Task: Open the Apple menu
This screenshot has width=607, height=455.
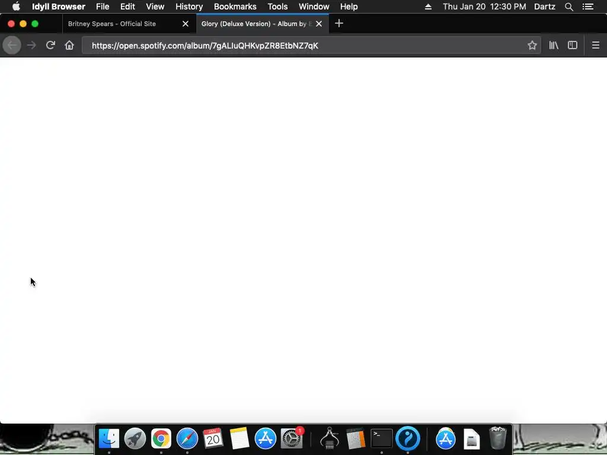Action: (x=16, y=7)
